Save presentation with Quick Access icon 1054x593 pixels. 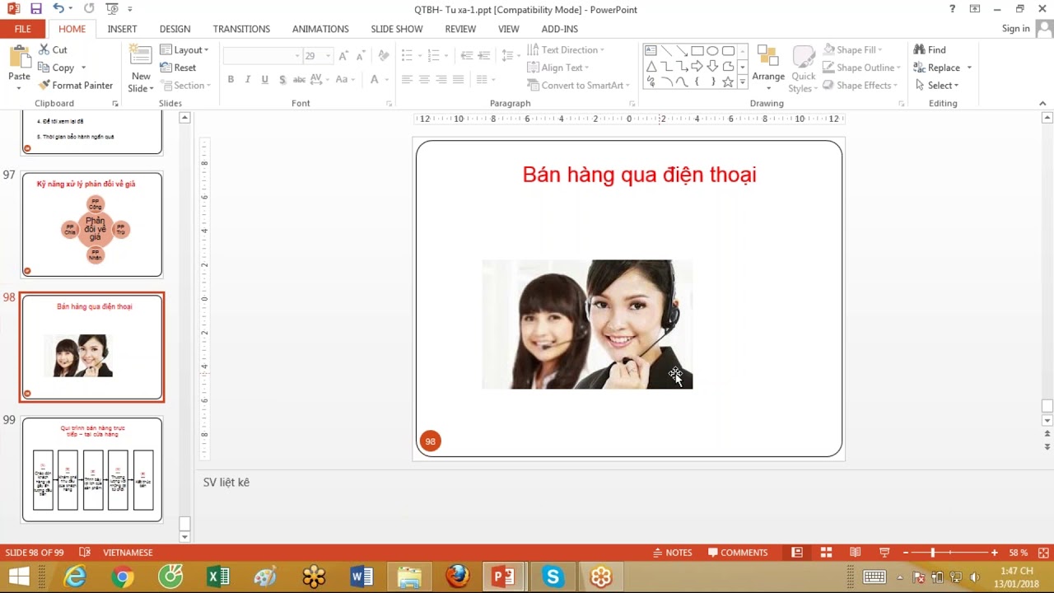35,9
